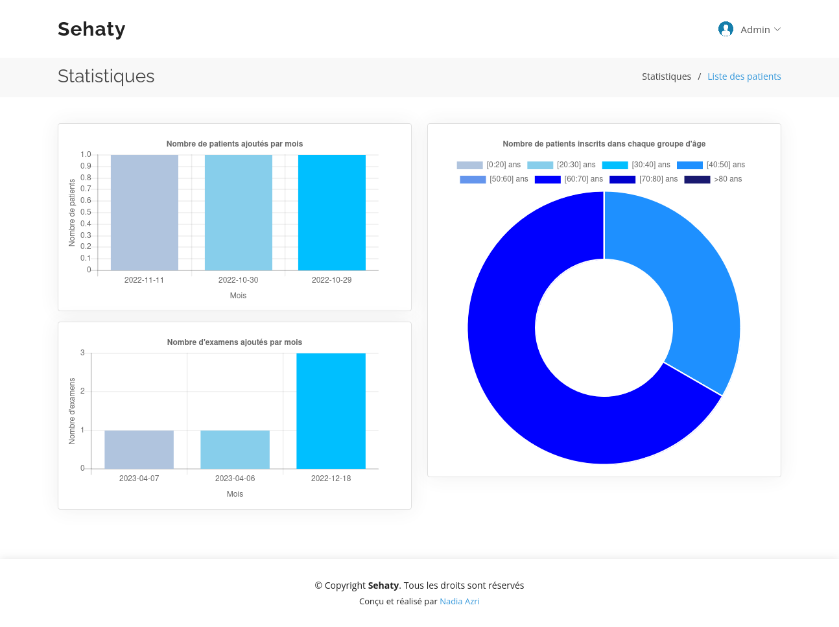Click the 2023-04-06 axis label
Screen dimensions: 839x627
[x=235, y=479]
